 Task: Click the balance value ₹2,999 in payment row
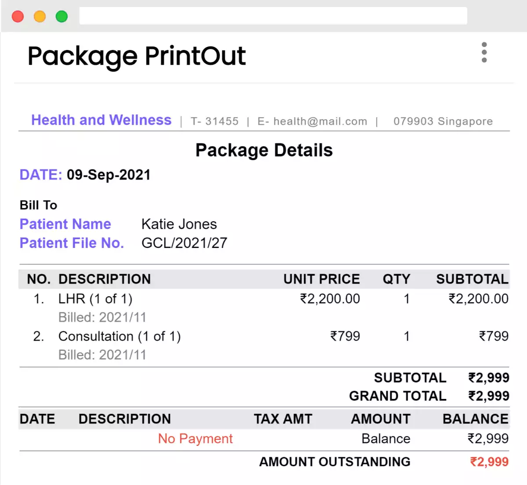[x=488, y=438]
